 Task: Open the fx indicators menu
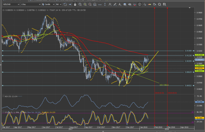[110, 4]
